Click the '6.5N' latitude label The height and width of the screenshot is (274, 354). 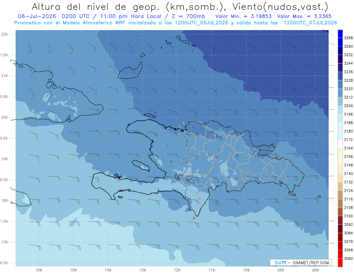(x=4, y=263)
